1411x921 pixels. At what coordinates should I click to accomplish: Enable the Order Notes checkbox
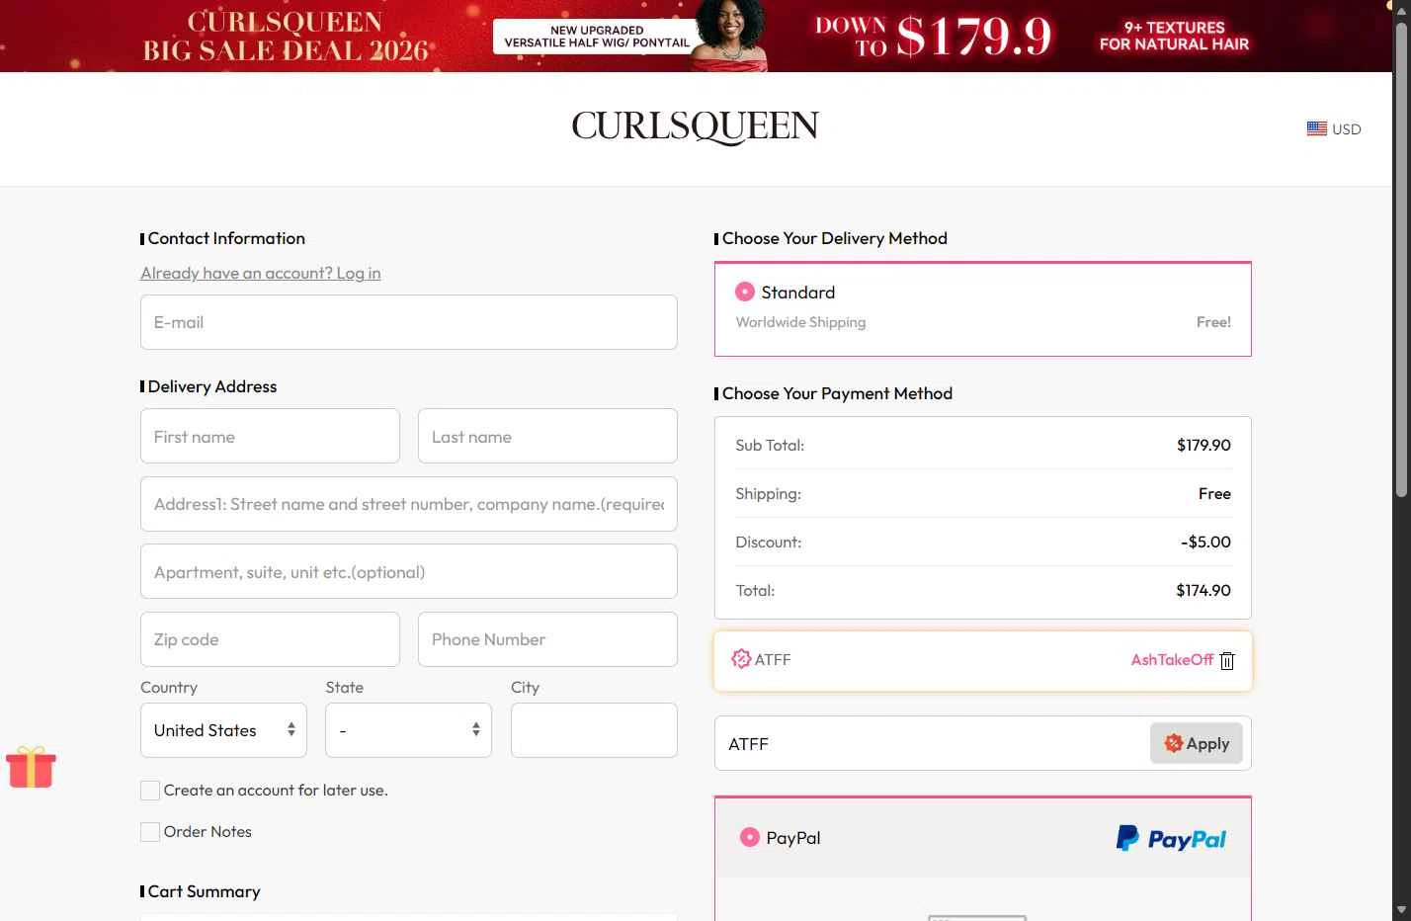[x=150, y=832]
